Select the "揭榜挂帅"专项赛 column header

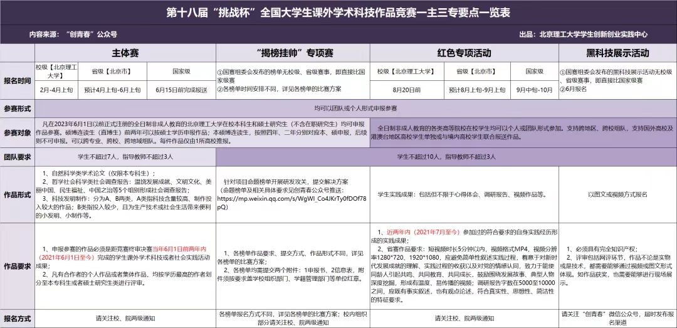pyautogui.click(x=293, y=53)
